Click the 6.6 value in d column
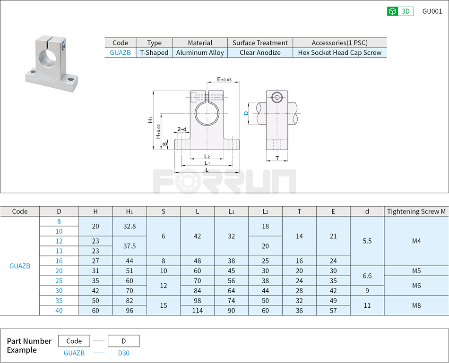 [367, 276]
